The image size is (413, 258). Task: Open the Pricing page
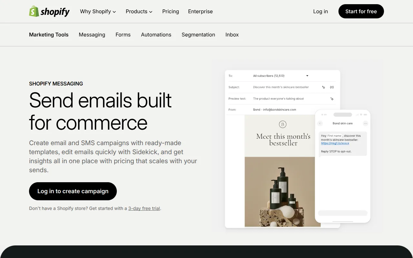(x=171, y=12)
